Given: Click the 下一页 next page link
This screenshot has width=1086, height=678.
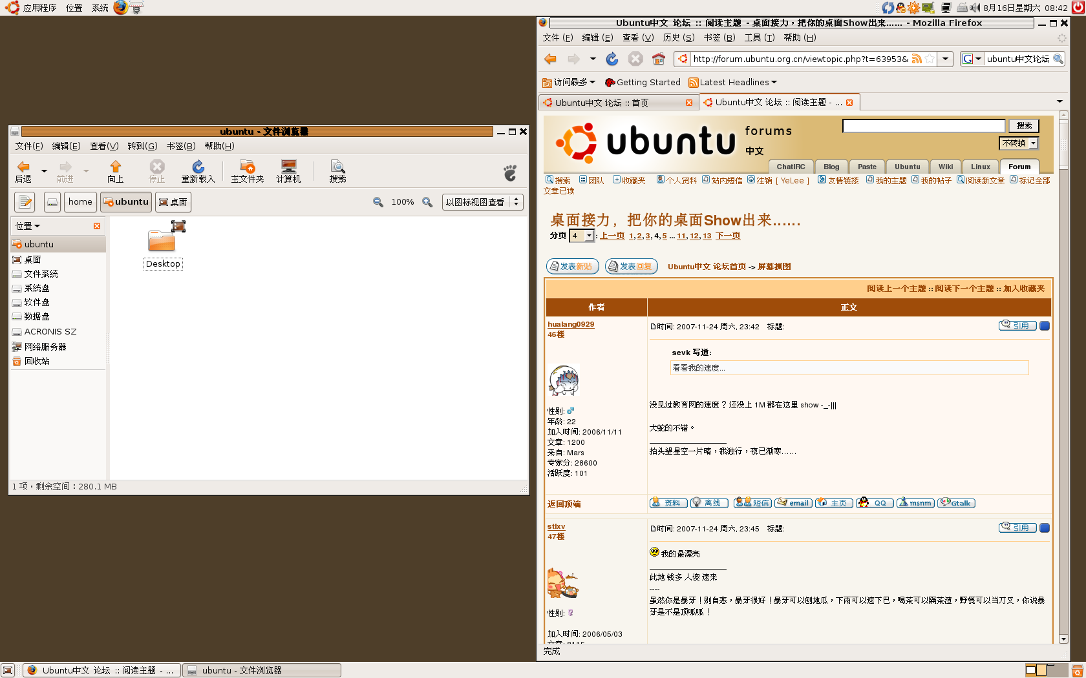Looking at the screenshot, I should (x=728, y=236).
